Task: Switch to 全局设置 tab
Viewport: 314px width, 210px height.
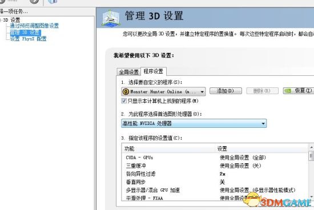Action: click(129, 72)
